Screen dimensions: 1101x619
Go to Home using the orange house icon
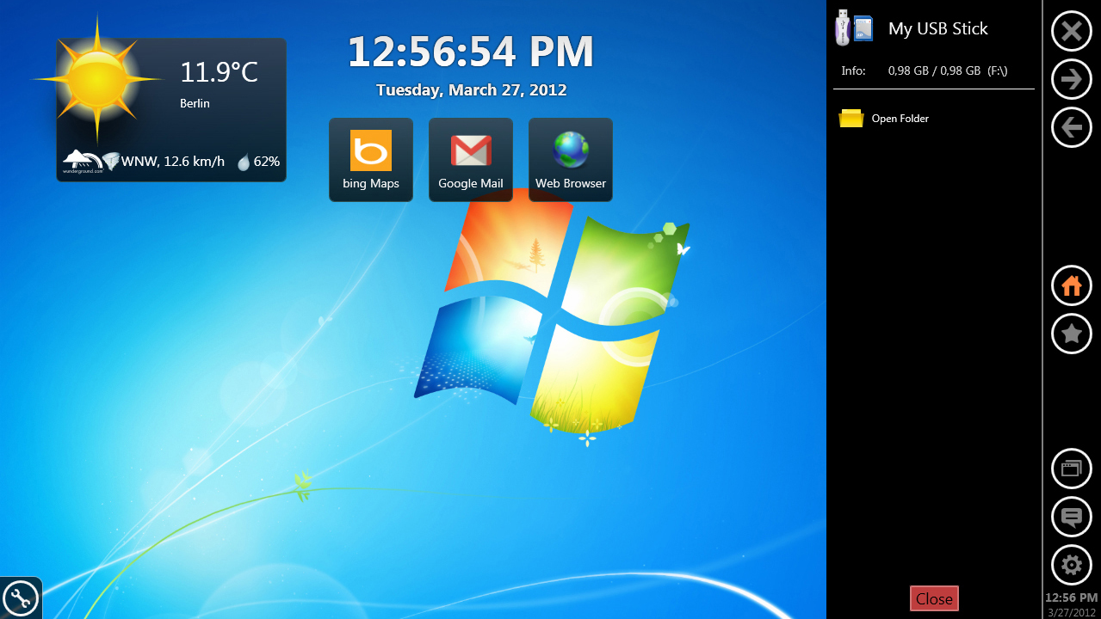1072,286
